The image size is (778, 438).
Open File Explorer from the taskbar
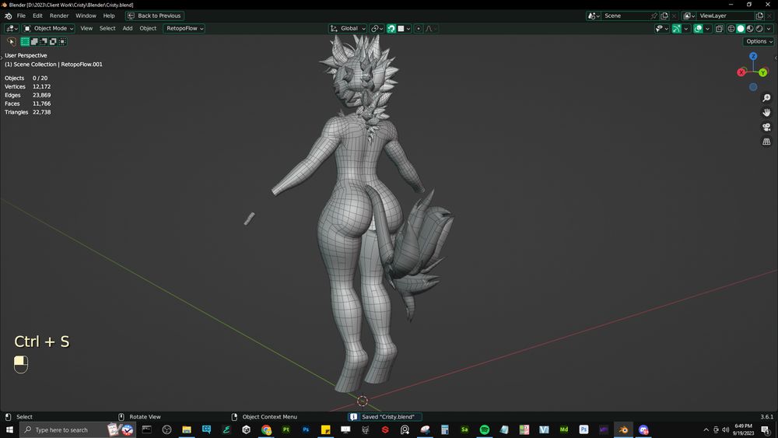(x=187, y=429)
